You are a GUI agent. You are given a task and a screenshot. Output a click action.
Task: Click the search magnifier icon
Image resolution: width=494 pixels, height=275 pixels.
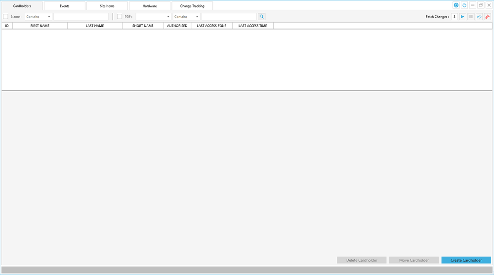click(x=262, y=17)
